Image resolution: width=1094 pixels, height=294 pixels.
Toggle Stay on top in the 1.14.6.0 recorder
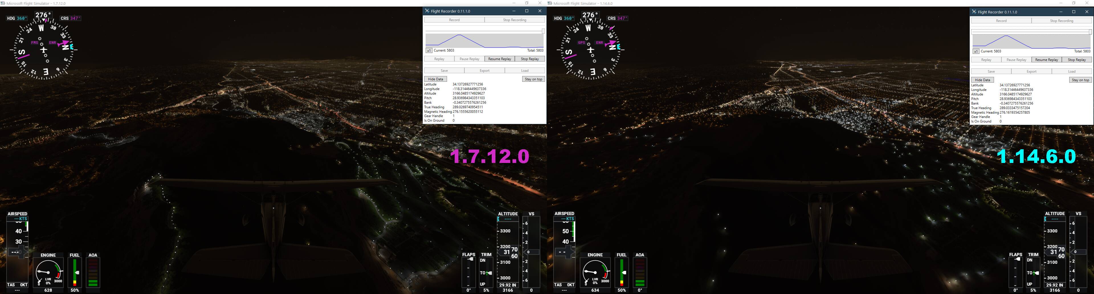pos(1080,80)
